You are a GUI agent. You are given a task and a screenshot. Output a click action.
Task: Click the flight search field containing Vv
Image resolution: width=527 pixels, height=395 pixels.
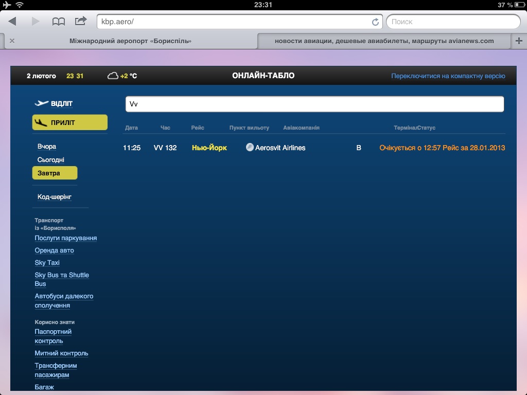314,104
